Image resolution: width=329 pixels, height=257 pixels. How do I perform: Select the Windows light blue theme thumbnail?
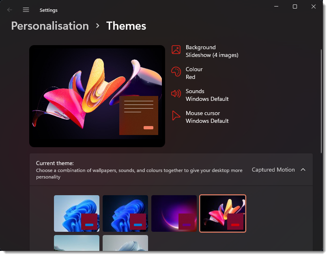76,213
